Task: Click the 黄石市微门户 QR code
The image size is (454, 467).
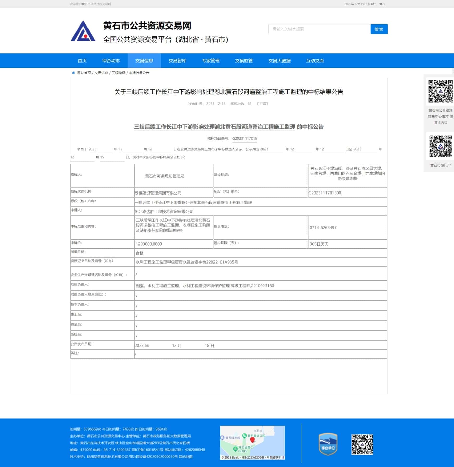Action: (440, 146)
